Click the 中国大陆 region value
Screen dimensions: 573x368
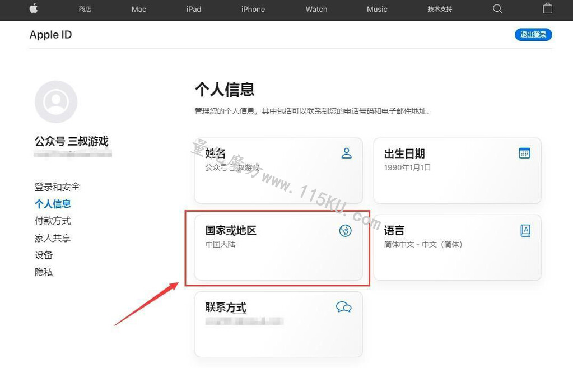220,244
